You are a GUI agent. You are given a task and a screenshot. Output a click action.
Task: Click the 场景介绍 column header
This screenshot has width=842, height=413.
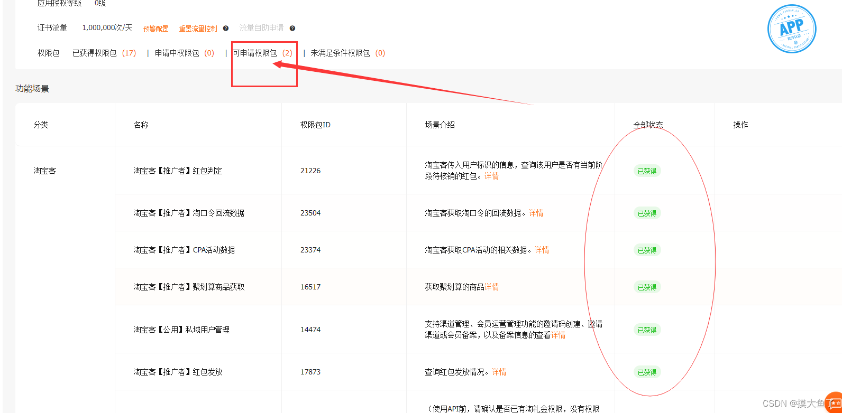click(x=440, y=125)
